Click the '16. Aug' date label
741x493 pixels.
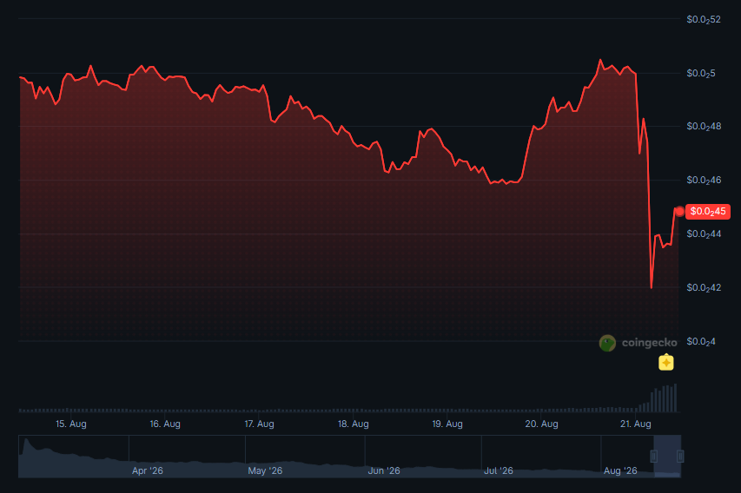(x=165, y=424)
